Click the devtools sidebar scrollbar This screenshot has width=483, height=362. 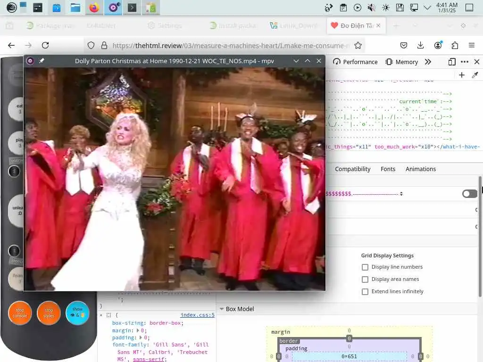point(480,237)
